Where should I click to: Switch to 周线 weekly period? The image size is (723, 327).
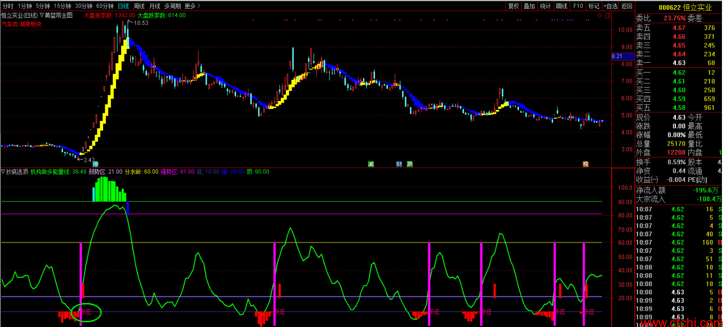point(139,6)
